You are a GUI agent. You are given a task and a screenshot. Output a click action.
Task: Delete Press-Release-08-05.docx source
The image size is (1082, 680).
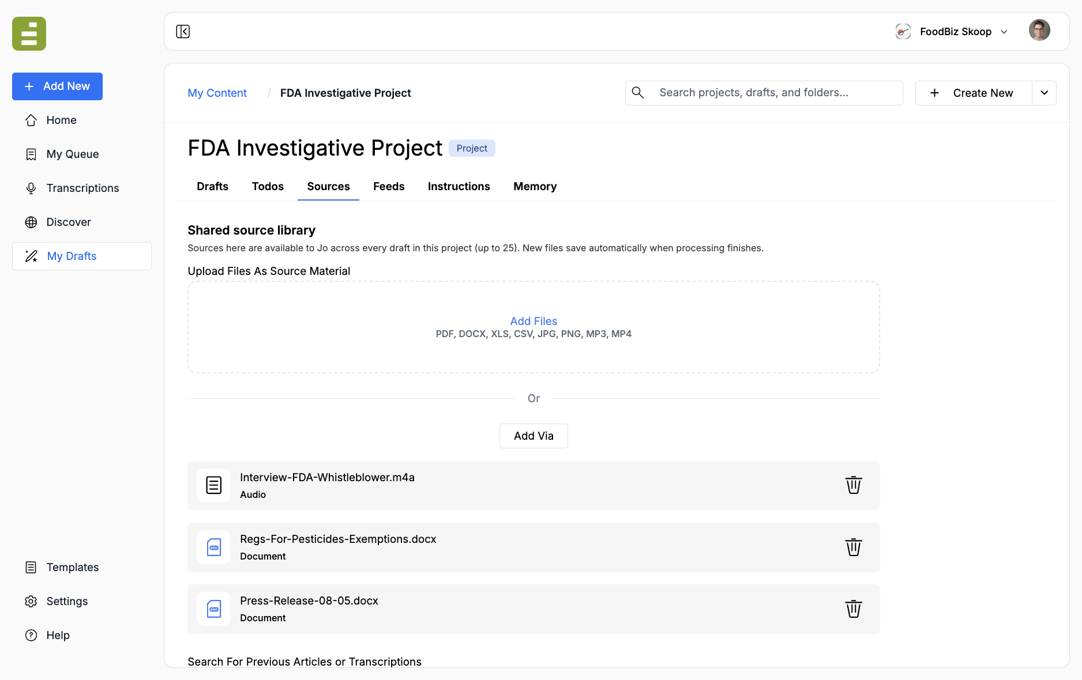pyautogui.click(x=854, y=609)
